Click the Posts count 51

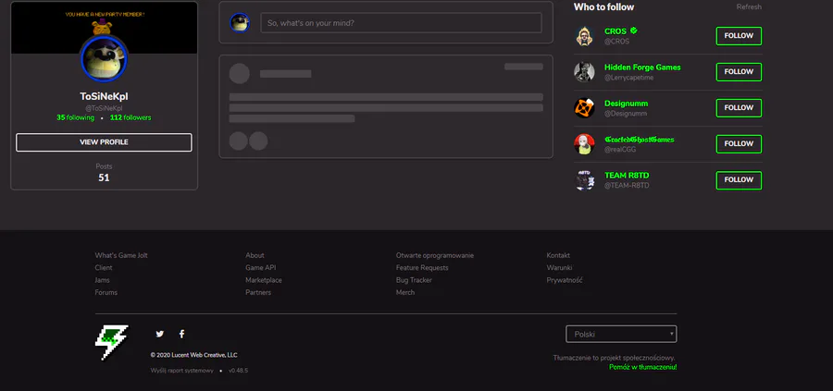[104, 177]
